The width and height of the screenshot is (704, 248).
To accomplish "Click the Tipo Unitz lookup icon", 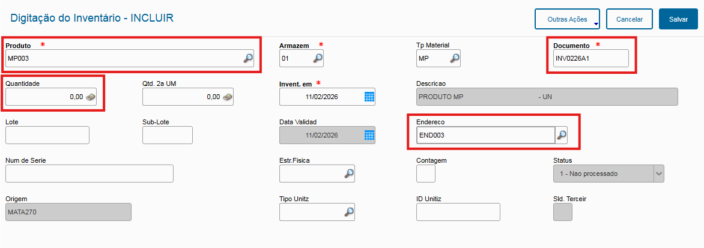I will pos(349,212).
